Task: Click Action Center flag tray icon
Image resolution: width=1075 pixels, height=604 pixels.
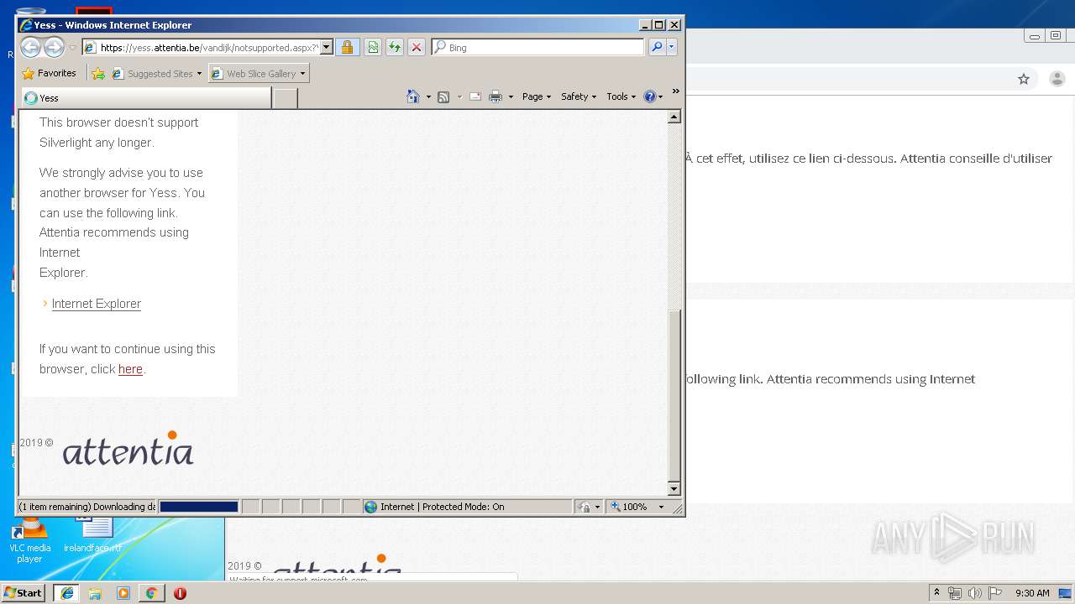Action: [994, 593]
